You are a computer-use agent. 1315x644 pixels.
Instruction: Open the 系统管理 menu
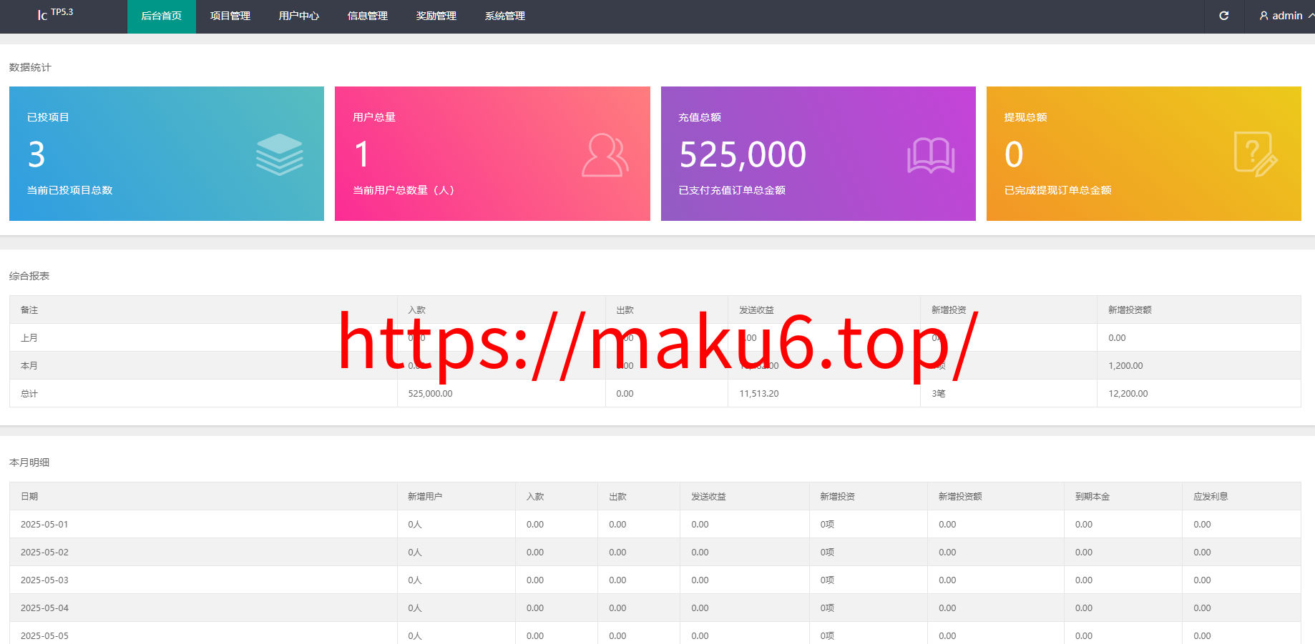point(505,16)
